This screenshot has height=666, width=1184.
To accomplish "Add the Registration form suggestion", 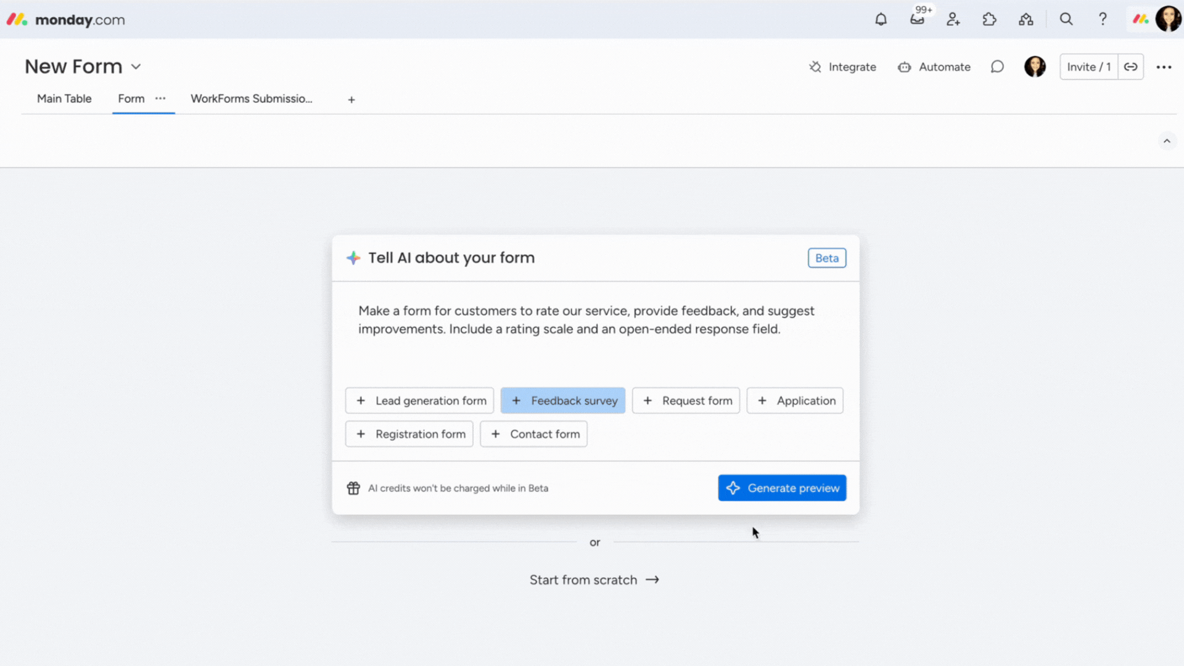I will point(409,434).
